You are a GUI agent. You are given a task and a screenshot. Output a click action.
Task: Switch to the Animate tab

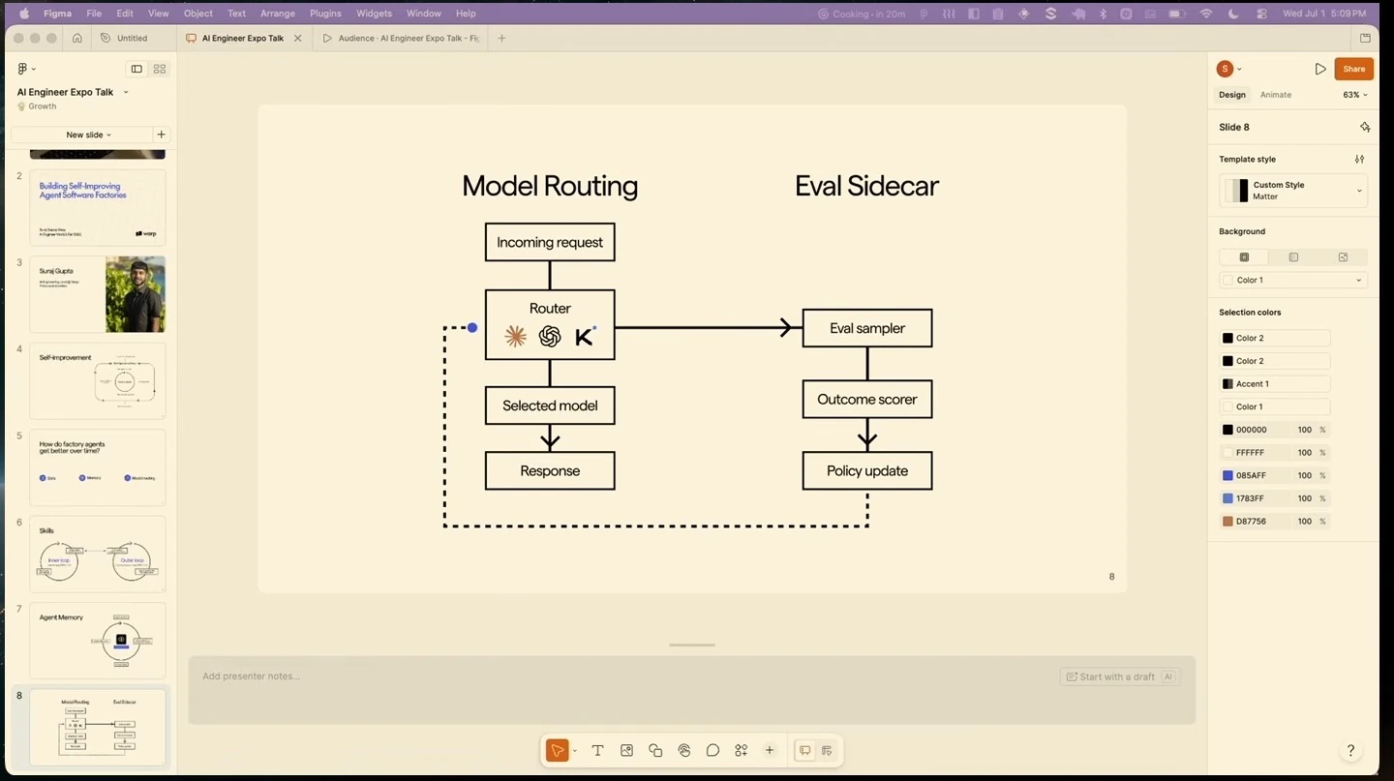point(1276,95)
